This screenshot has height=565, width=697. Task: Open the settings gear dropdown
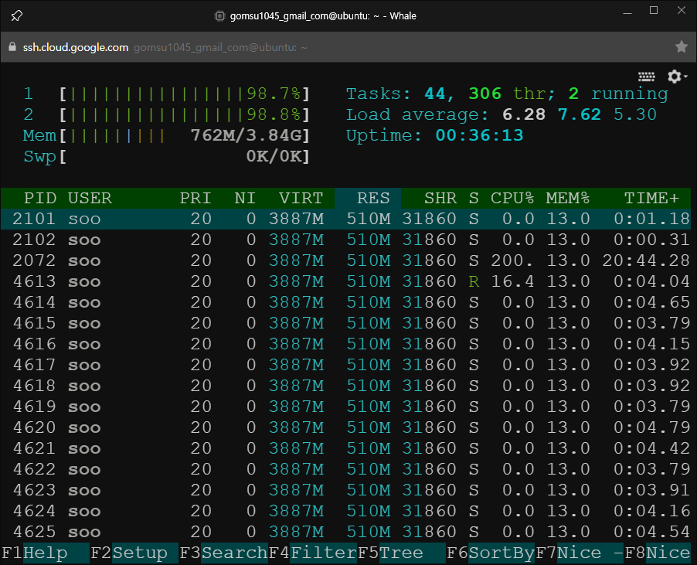click(x=677, y=77)
